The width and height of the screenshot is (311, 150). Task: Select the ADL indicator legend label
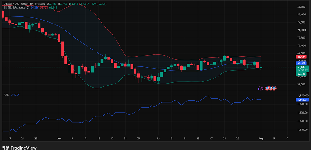(6, 95)
